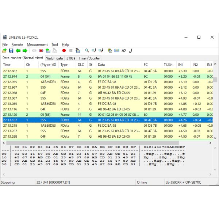
Task: Click the copy windows icon in toolbar
Action: [110, 51]
